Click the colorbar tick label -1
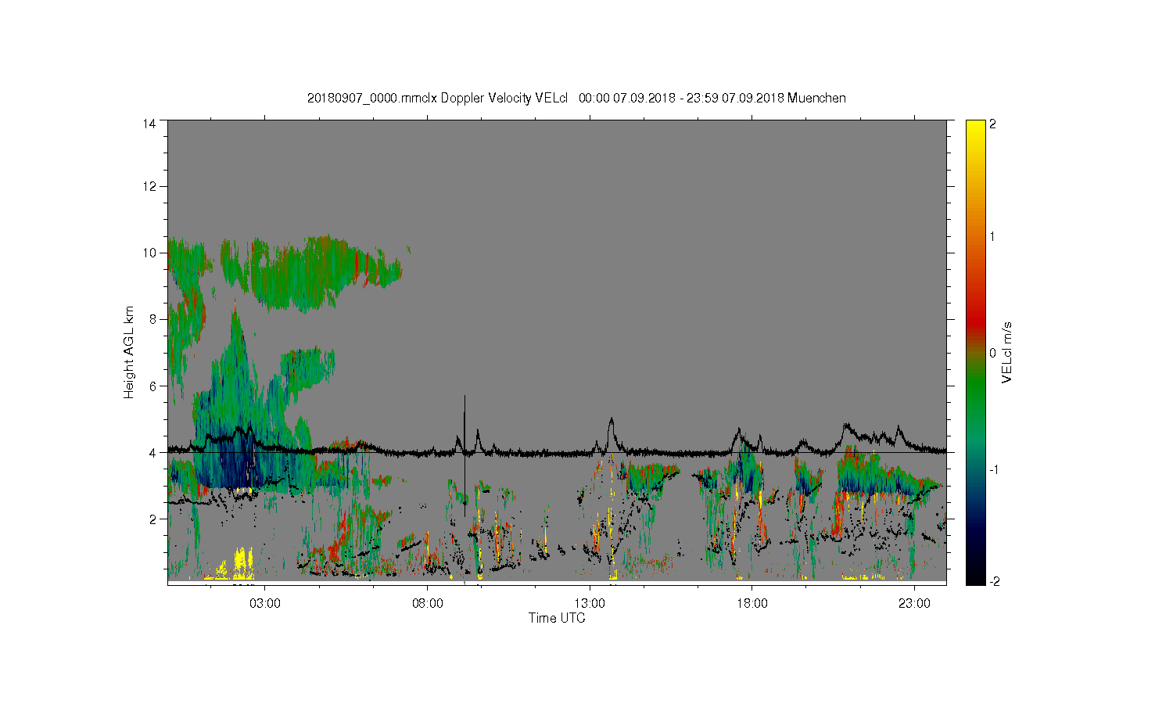Image resolution: width=1173 pixels, height=704 pixels. pos(994,469)
